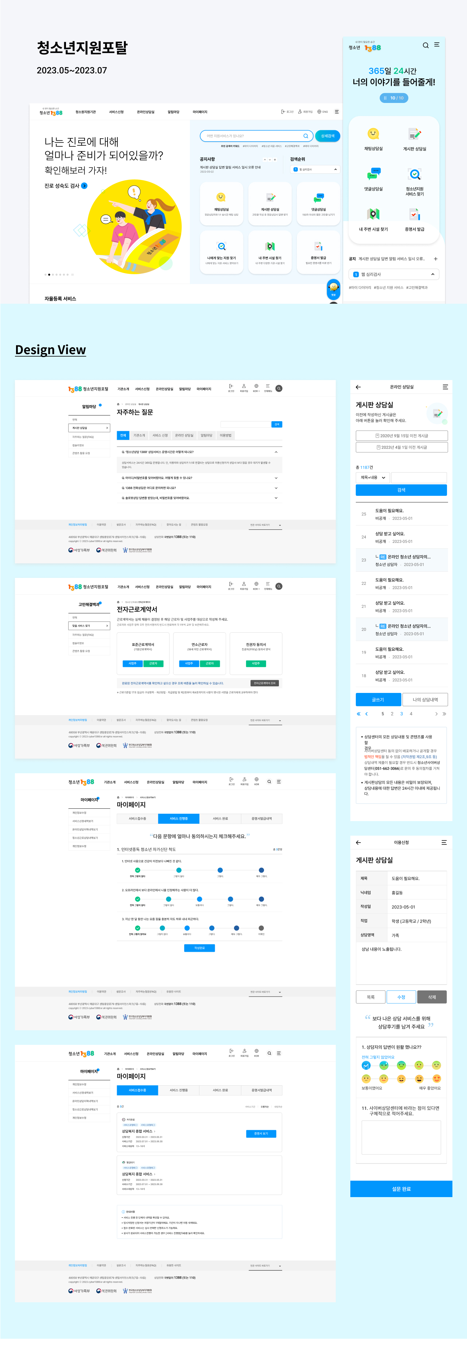
Task: Open 댓글상담실 icon in the mobile quick menu
Action: tap(373, 174)
